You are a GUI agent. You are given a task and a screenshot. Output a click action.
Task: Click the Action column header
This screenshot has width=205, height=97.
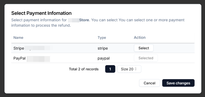click(140, 37)
